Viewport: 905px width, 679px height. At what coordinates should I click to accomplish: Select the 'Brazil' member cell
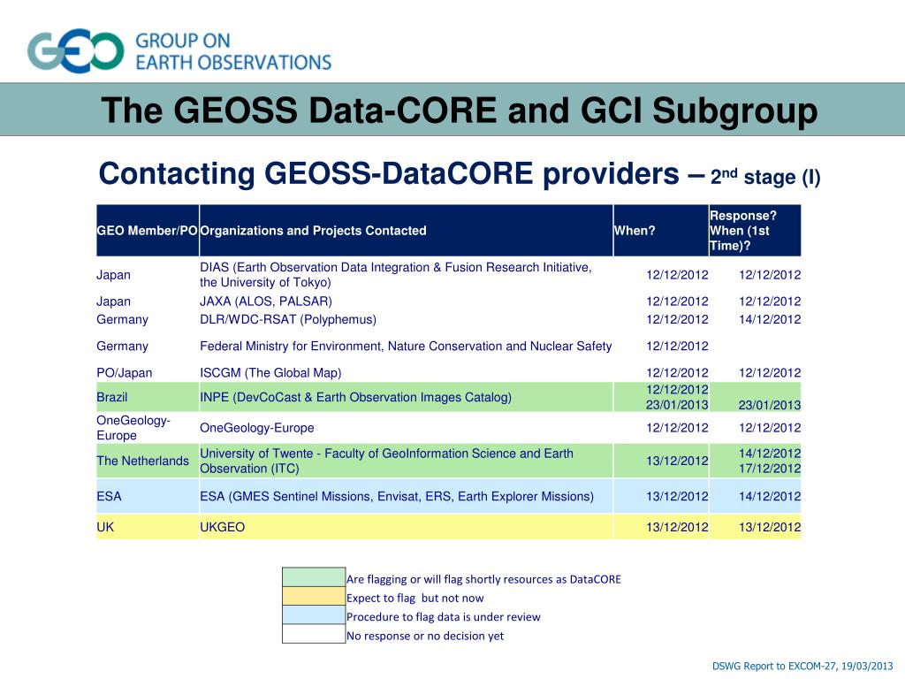tap(148, 397)
